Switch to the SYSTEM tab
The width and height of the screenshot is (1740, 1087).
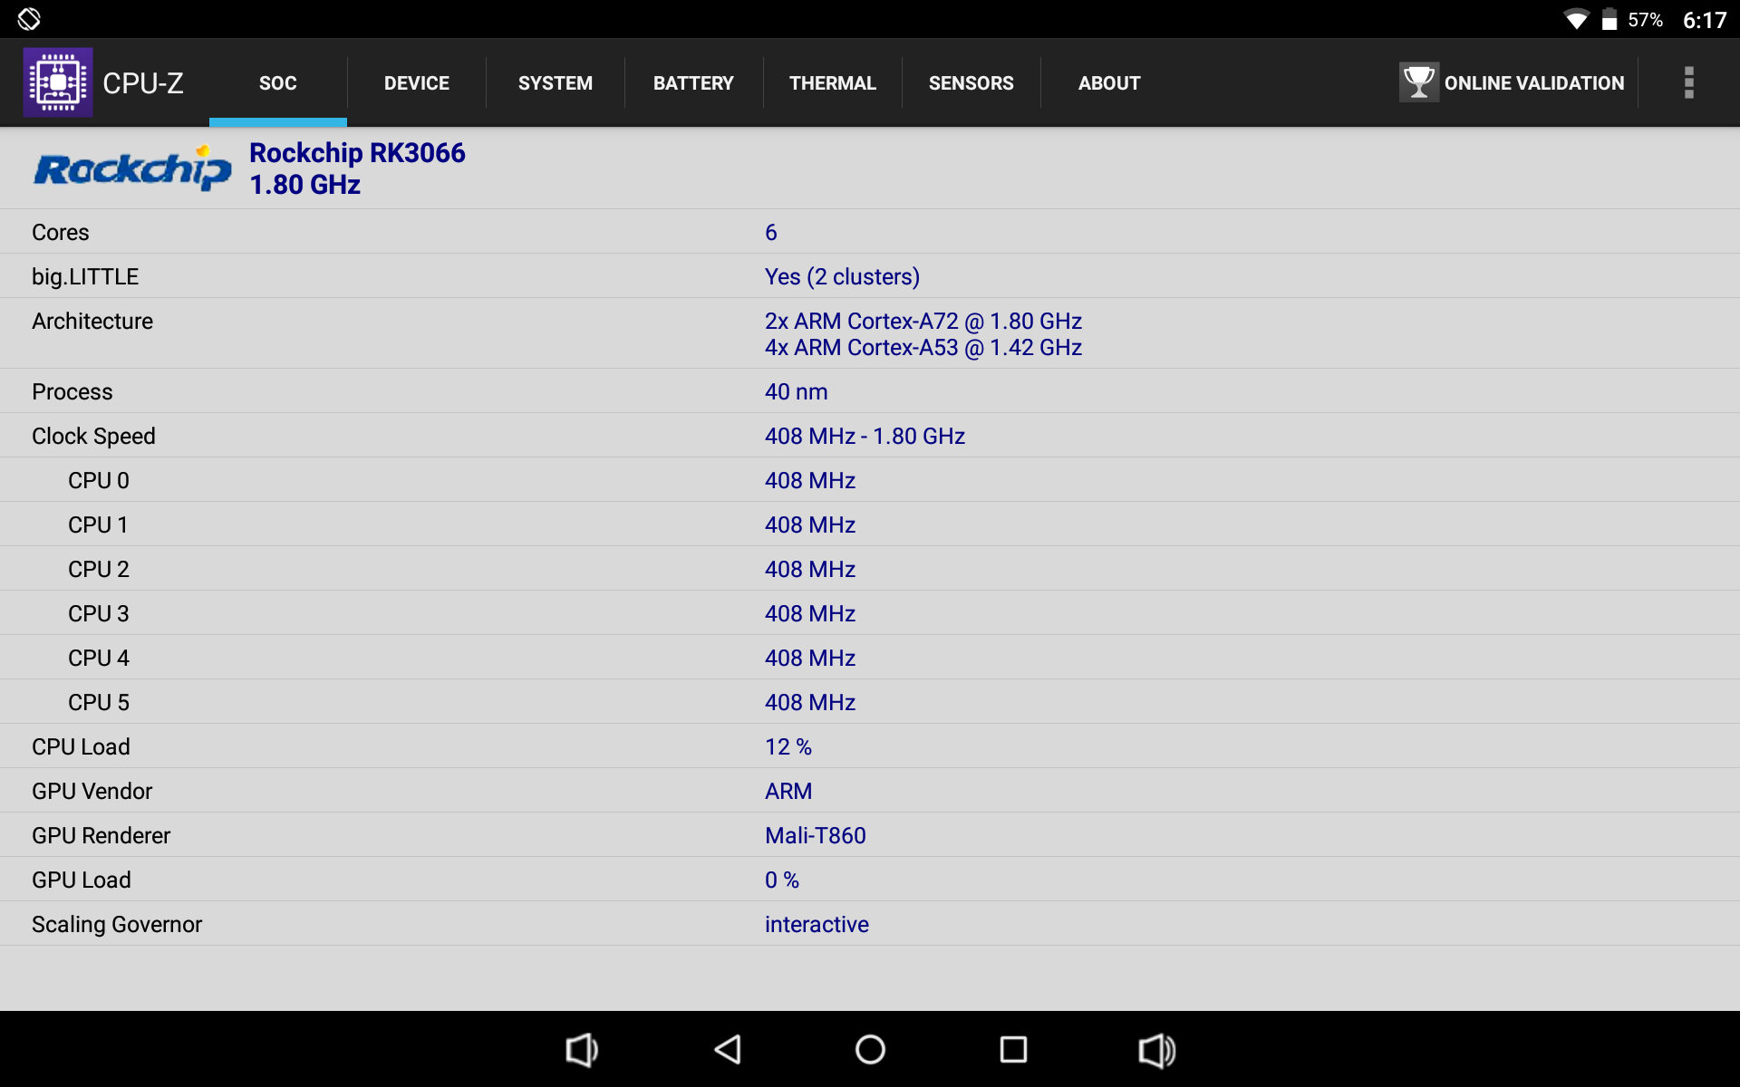tap(555, 83)
